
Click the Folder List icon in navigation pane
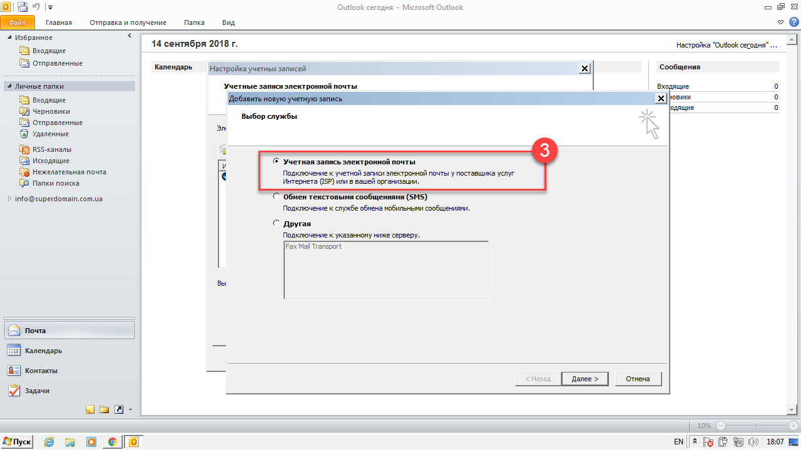(x=104, y=409)
